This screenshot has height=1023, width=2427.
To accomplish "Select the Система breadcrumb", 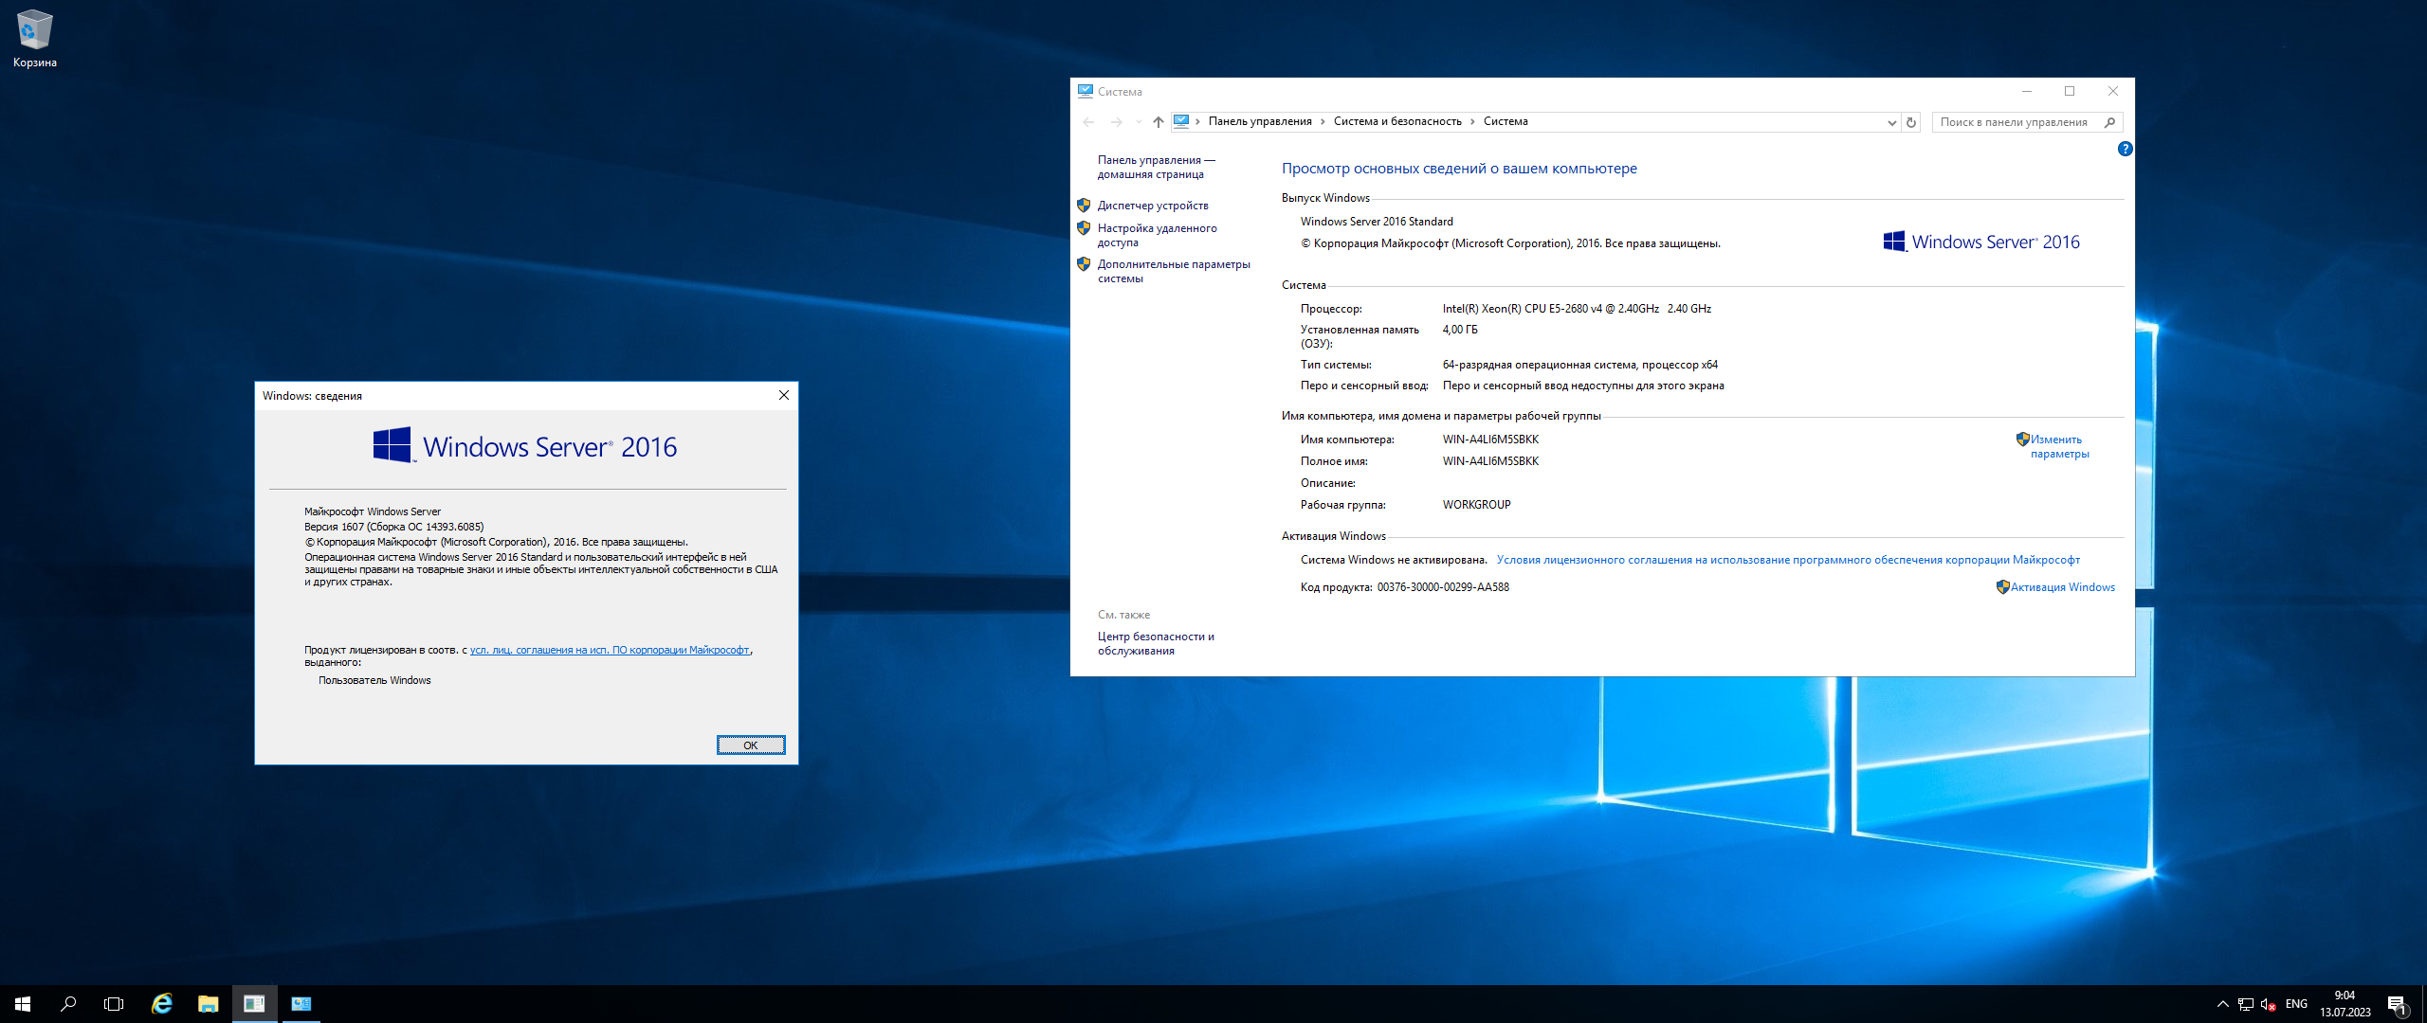I will click(x=1505, y=121).
